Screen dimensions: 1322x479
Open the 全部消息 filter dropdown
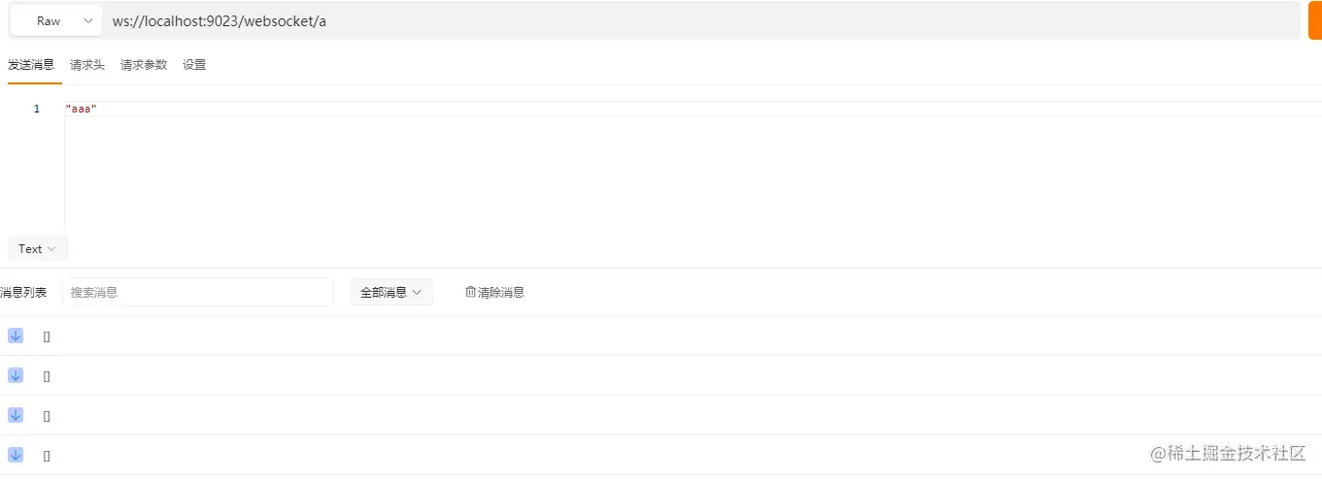point(391,292)
